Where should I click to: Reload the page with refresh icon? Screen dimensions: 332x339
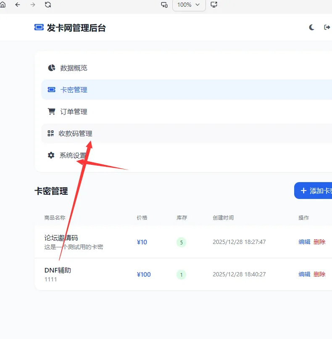48,5
